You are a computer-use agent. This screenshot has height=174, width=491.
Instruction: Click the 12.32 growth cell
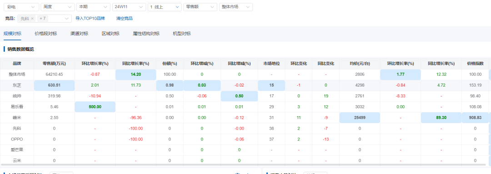(441, 74)
